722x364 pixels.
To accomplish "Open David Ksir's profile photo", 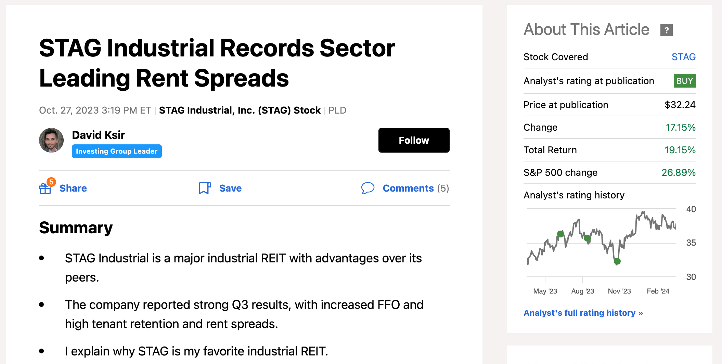I will (x=51, y=140).
